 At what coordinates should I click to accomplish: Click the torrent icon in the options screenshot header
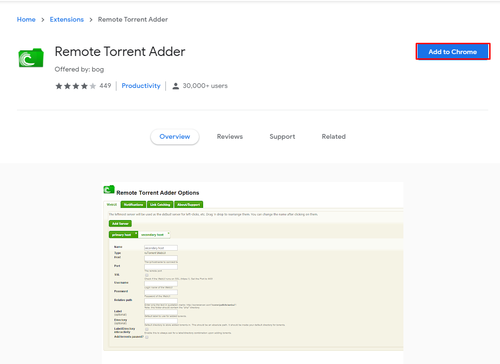[x=109, y=190]
